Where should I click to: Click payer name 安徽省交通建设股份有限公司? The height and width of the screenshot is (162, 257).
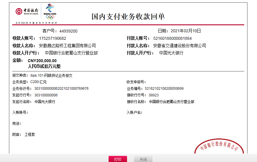click(180, 46)
